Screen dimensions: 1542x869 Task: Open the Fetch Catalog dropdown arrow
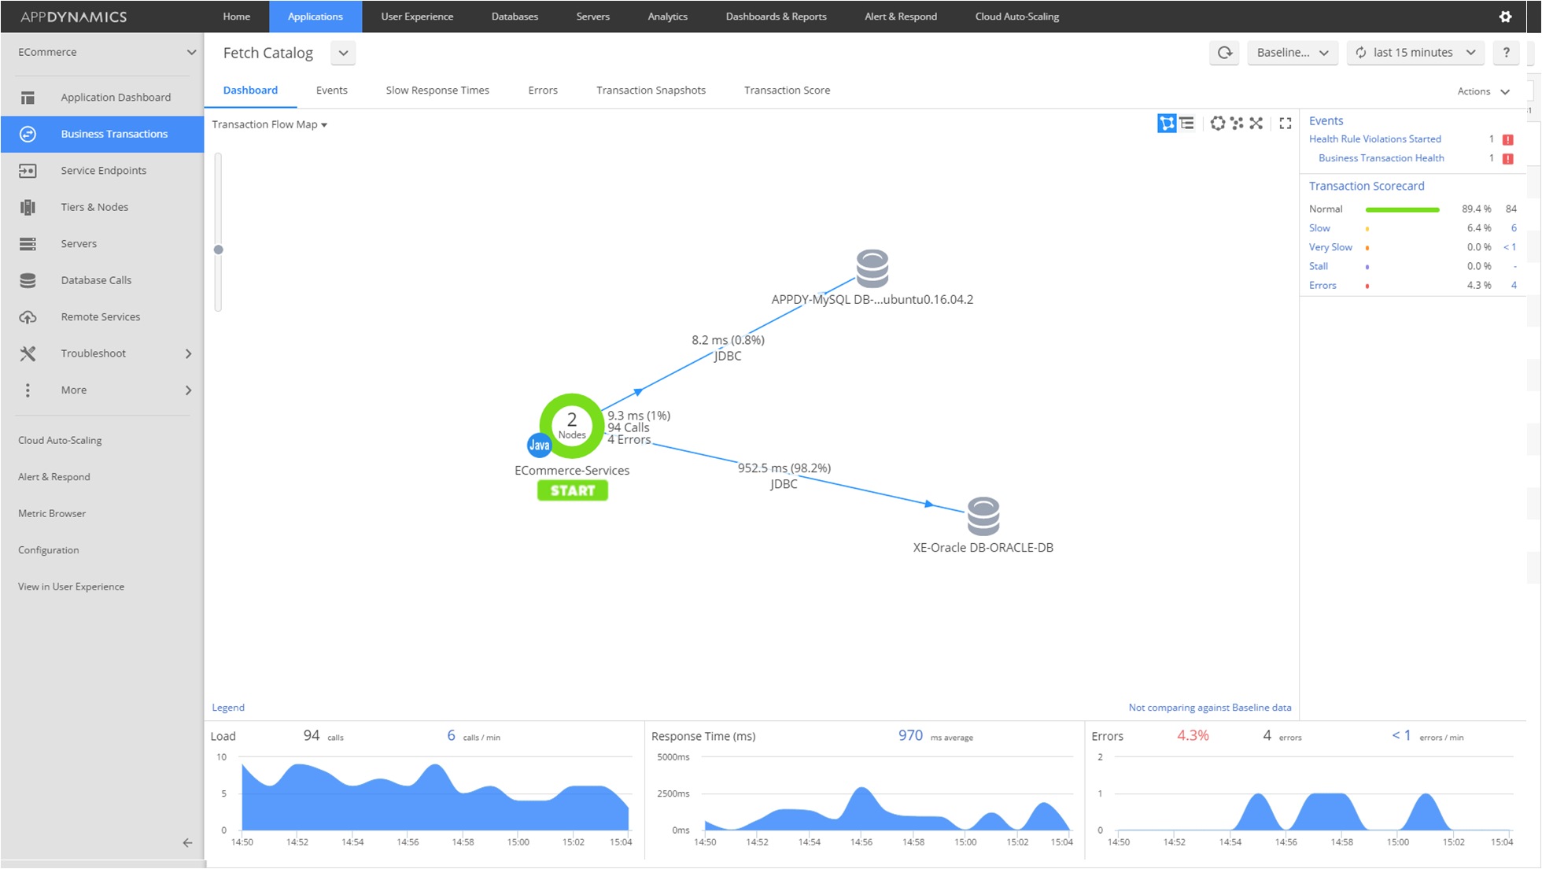coord(343,53)
